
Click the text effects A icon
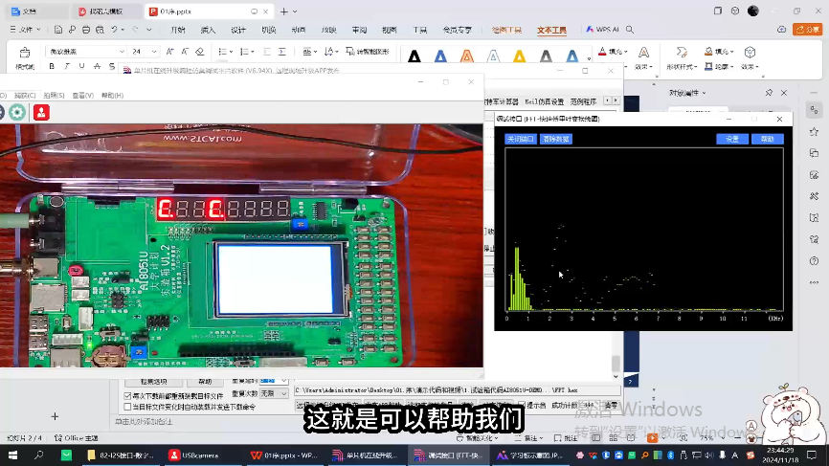point(643,52)
